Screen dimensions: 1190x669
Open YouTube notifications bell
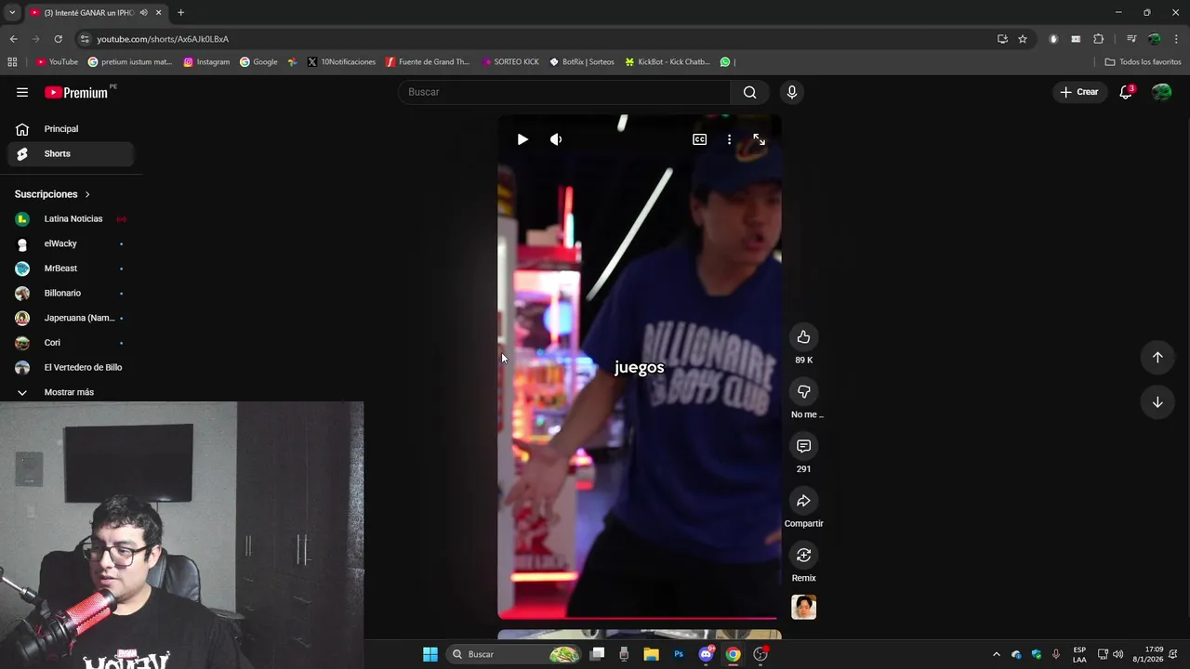pos(1126,92)
